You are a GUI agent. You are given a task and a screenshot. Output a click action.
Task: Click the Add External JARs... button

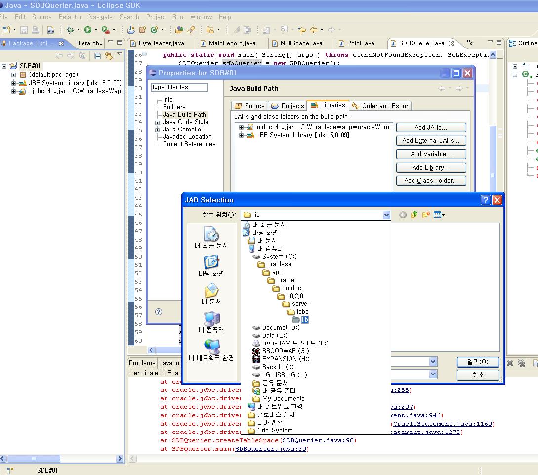pos(431,141)
